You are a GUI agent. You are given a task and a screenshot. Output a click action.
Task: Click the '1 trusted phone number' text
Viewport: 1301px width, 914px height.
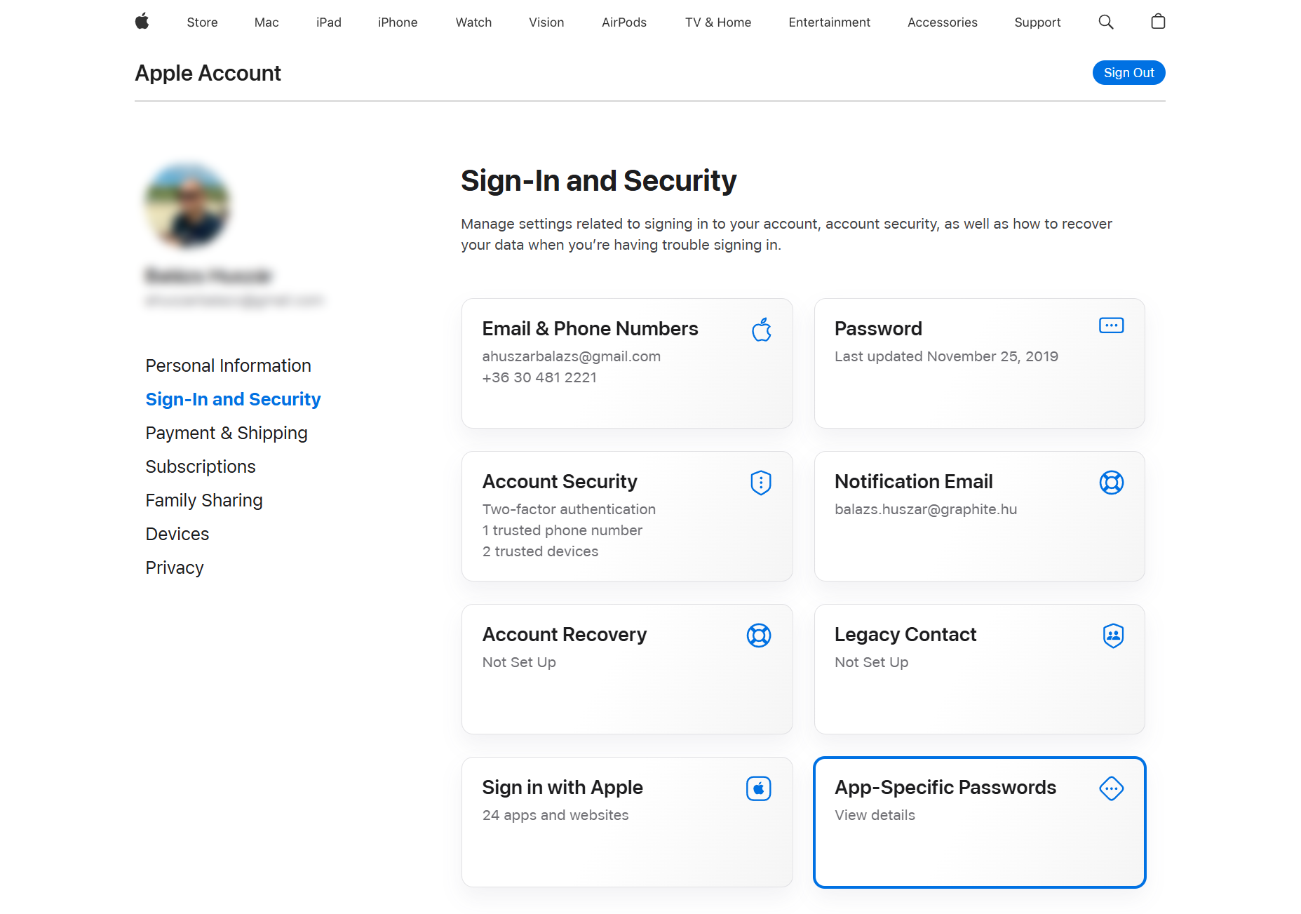562,530
